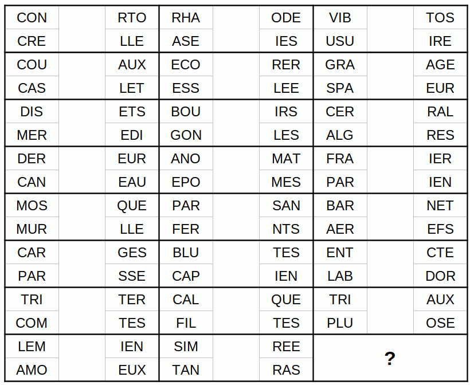This screenshot has width=470, height=385.
Task: Select the MOS cell
Action: point(32,206)
